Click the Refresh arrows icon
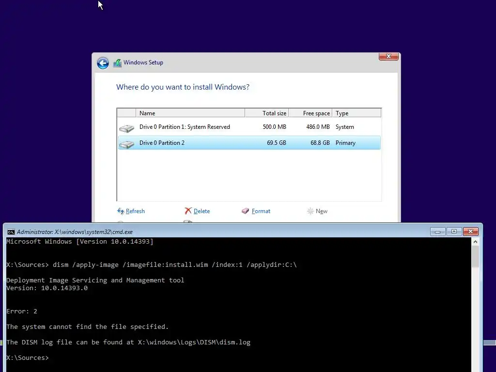Viewport: 496px width, 372px height. (x=121, y=211)
